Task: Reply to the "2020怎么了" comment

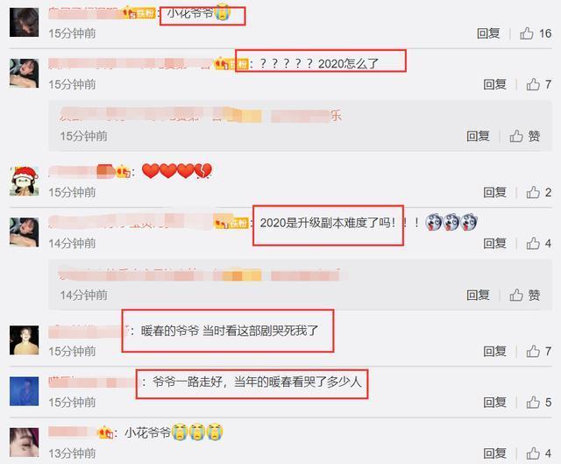Action: 494,84
